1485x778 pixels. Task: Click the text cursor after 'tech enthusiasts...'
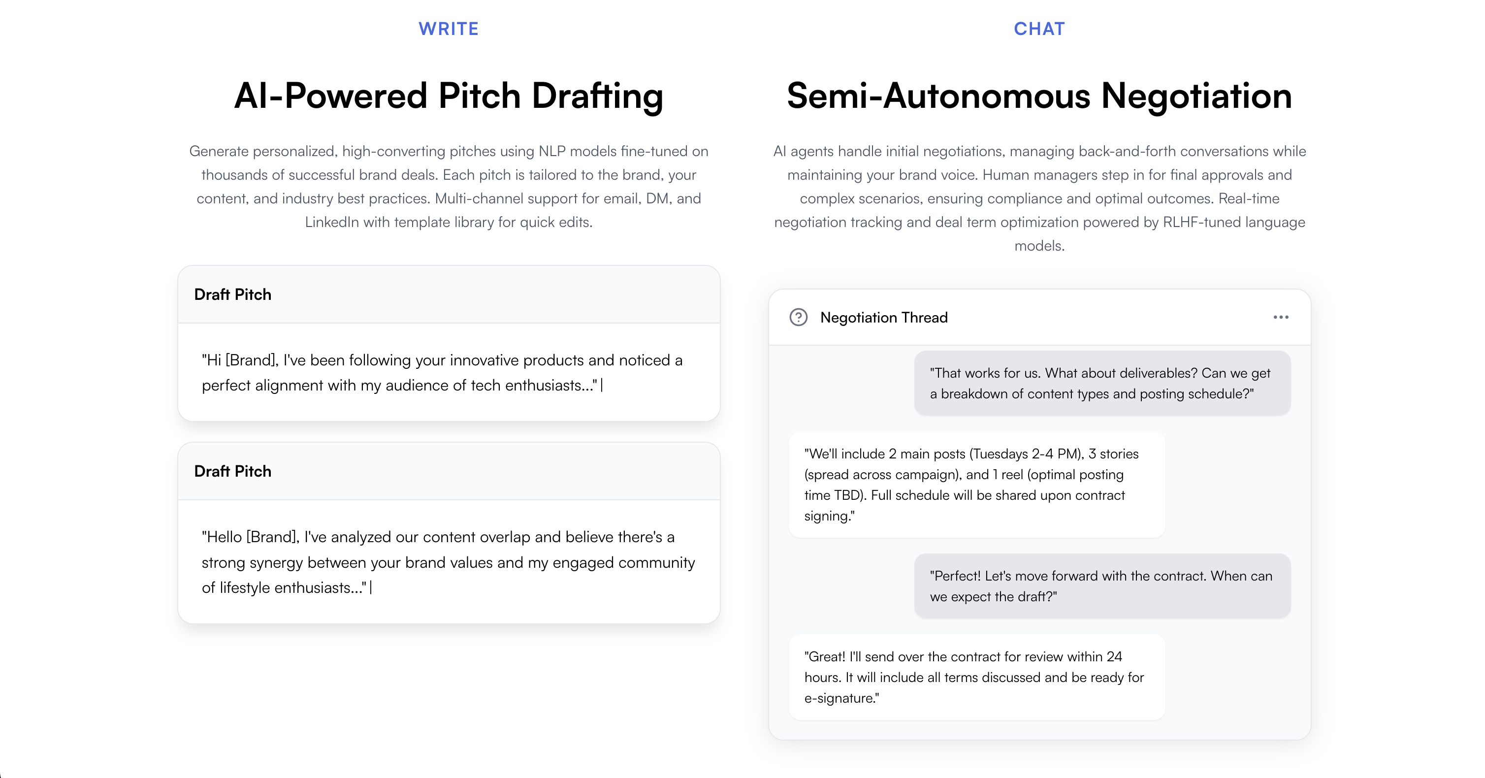click(601, 385)
